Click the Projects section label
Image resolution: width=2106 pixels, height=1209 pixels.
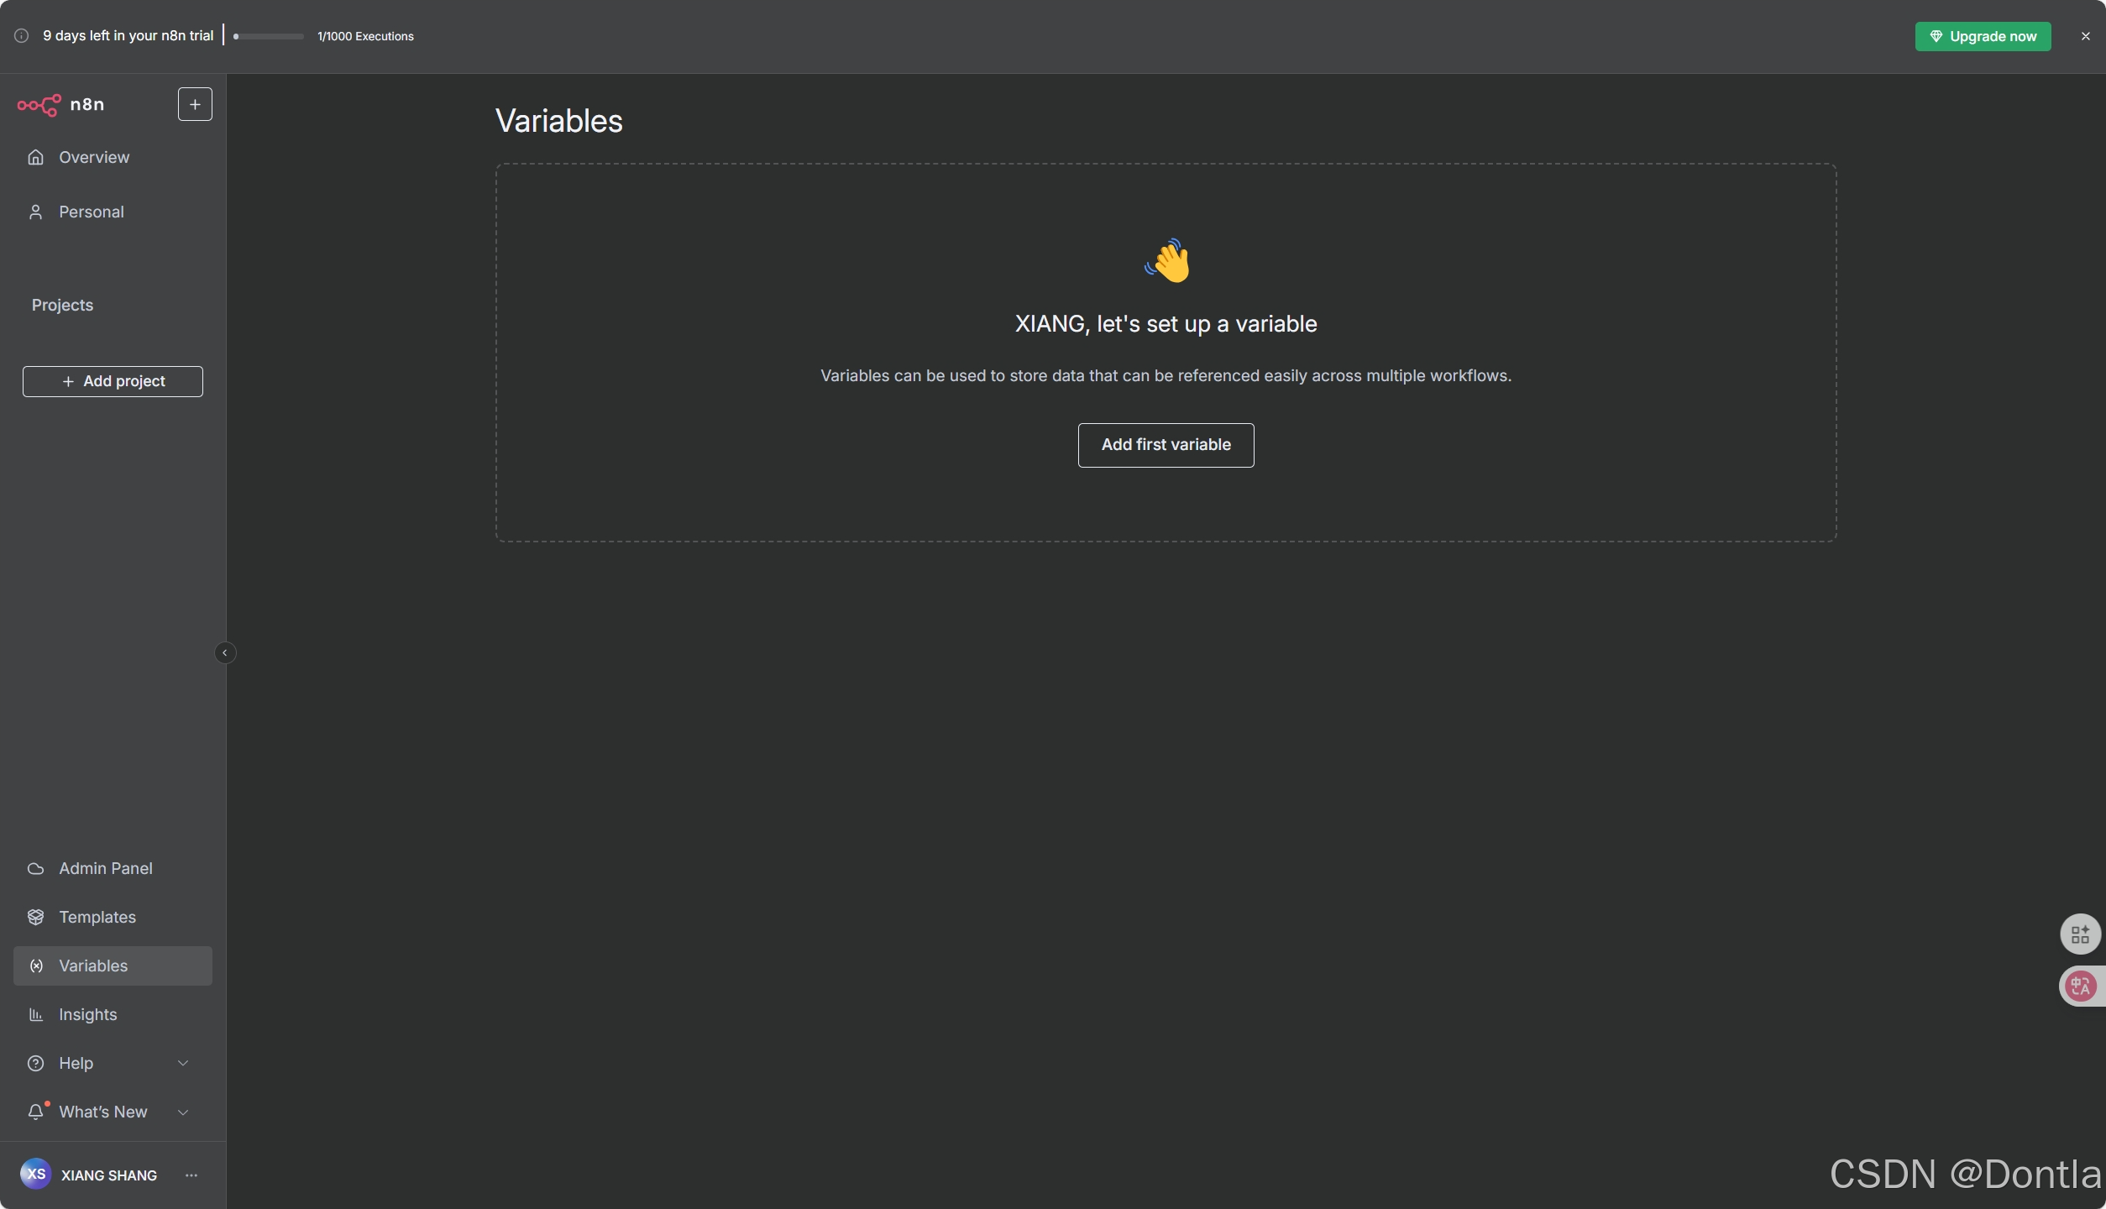[x=62, y=305]
